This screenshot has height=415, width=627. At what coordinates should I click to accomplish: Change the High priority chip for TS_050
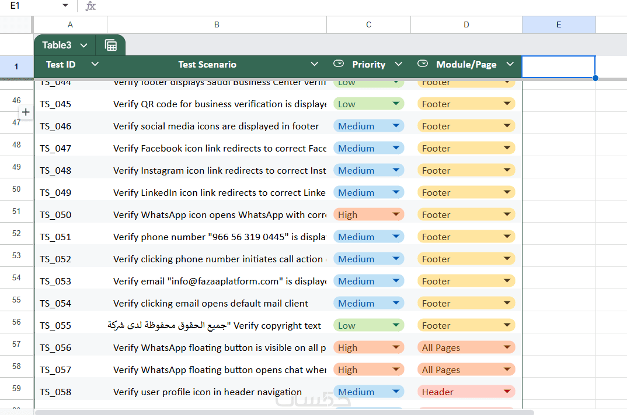(368, 214)
